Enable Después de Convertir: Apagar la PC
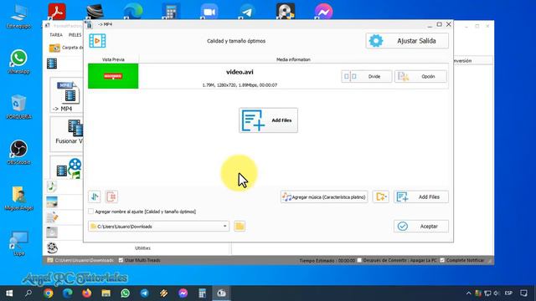This screenshot has height=301, width=536. pyautogui.click(x=359, y=260)
